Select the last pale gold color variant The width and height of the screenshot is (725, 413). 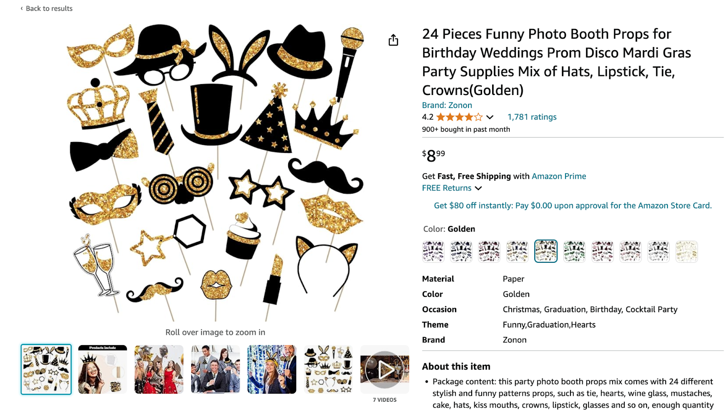tap(686, 252)
